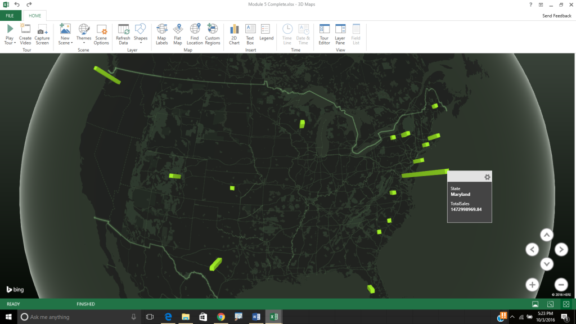Open Find Location

[195, 34]
